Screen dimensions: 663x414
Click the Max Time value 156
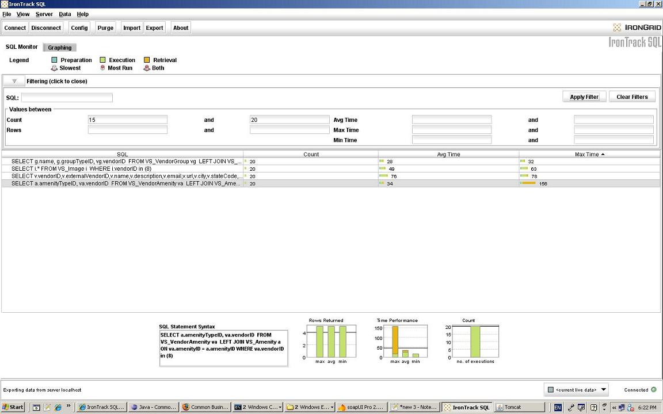pos(543,184)
